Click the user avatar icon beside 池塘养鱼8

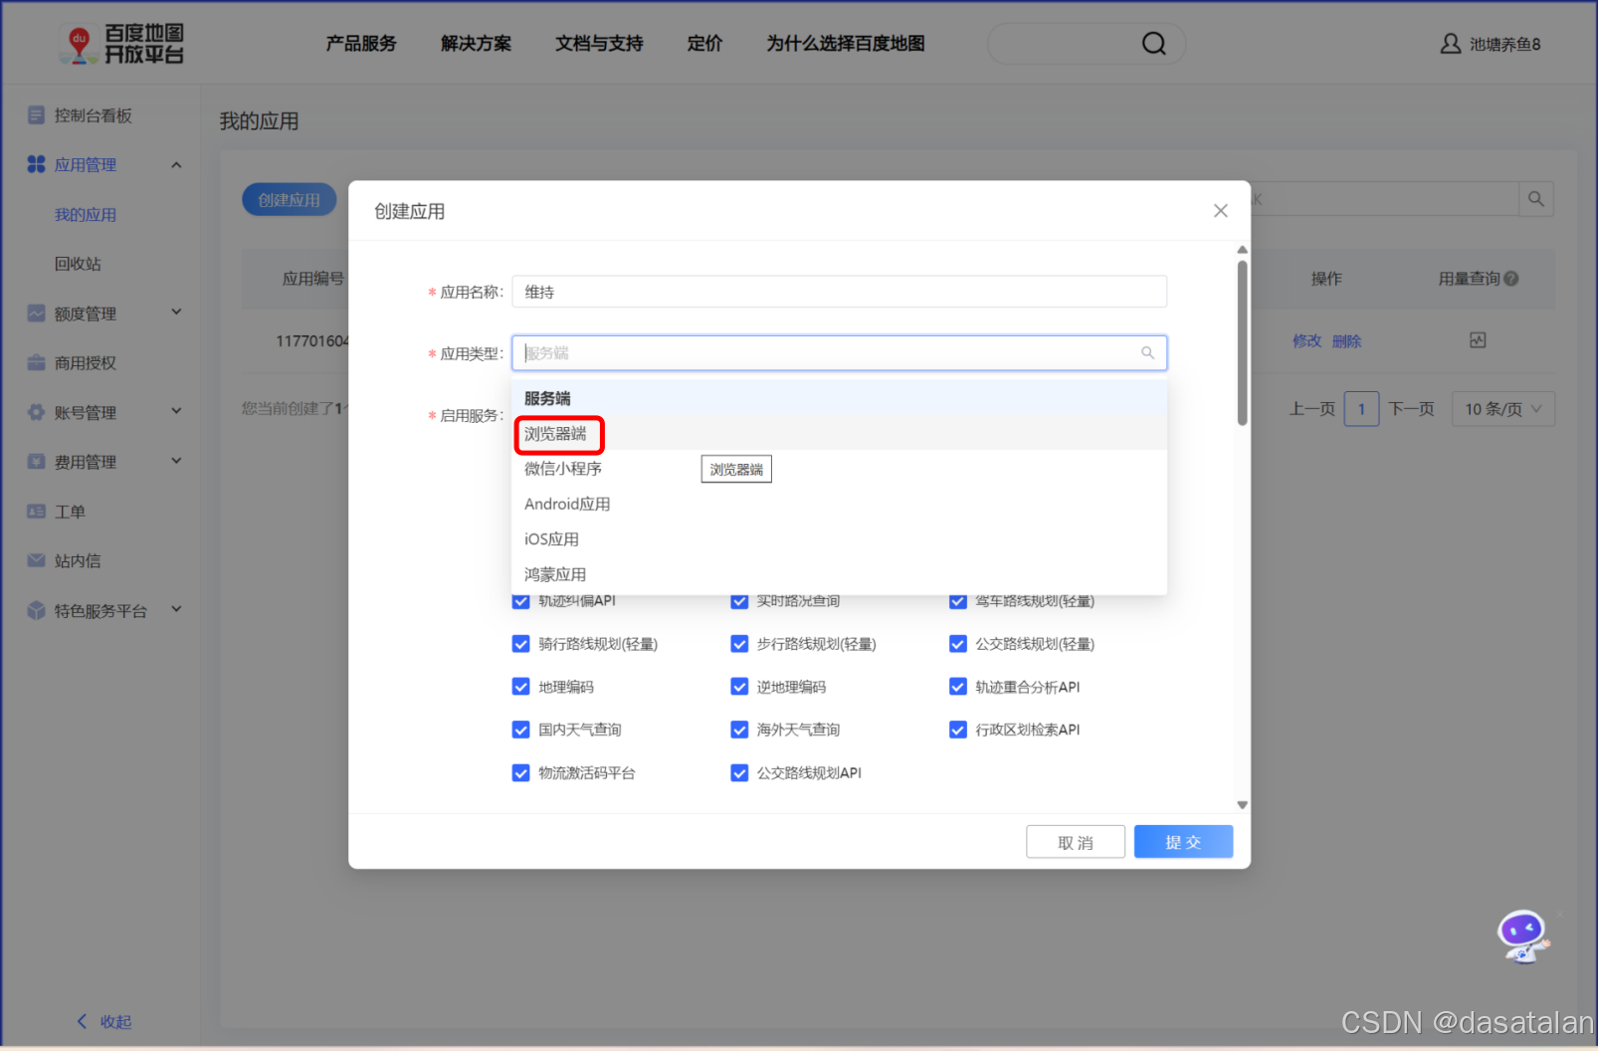(x=1451, y=44)
